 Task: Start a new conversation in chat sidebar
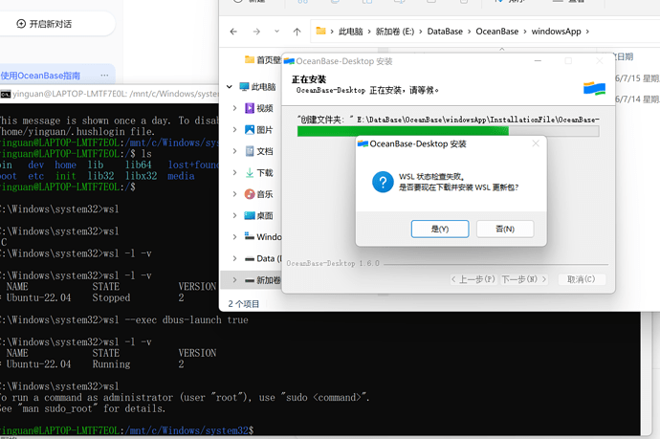click(x=44, y=24)
